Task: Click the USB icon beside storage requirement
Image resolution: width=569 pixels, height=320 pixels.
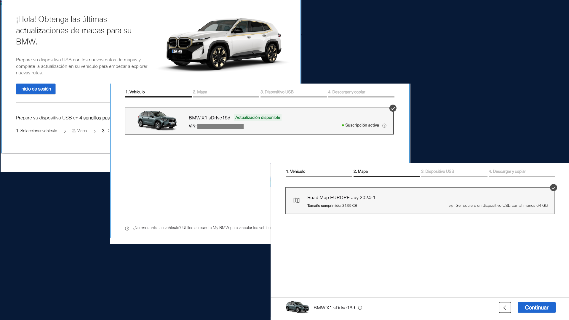Action: (451, 206)
